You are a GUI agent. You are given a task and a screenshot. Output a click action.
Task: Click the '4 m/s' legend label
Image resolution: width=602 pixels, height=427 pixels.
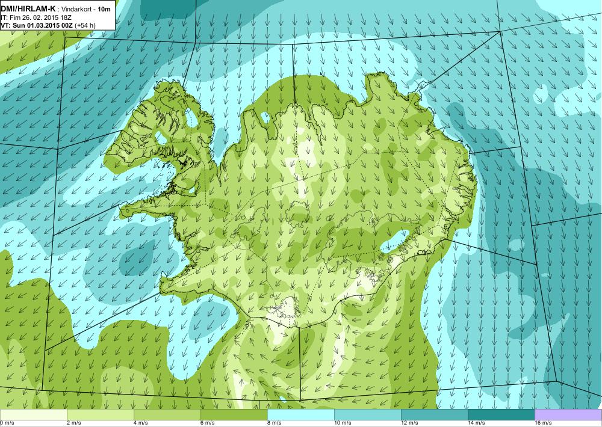click(140, 423)
